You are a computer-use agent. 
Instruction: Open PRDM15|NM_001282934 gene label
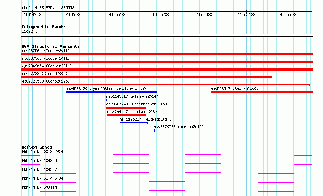pos(42,151)
